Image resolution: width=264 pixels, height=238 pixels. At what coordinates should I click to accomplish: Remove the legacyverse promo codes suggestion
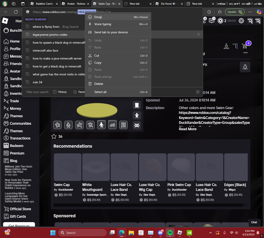(199, 34)
